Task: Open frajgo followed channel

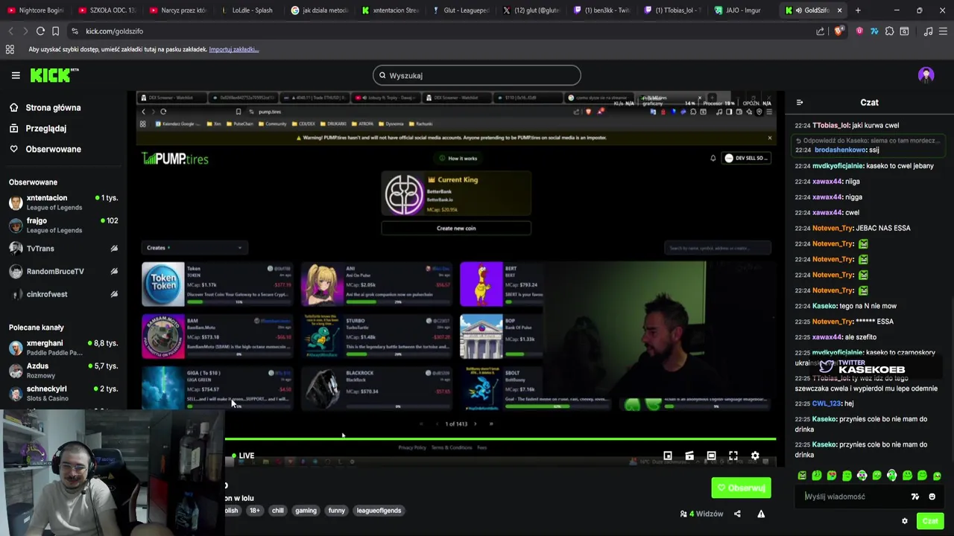Action: coord(63,225)
